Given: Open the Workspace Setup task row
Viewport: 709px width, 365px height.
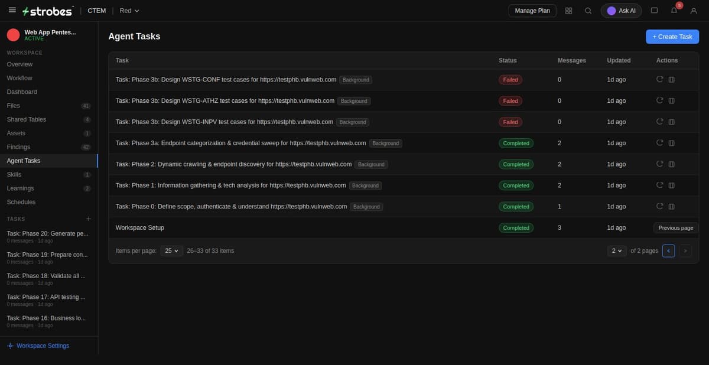Looking at the screenshot, I should [404, 227].
